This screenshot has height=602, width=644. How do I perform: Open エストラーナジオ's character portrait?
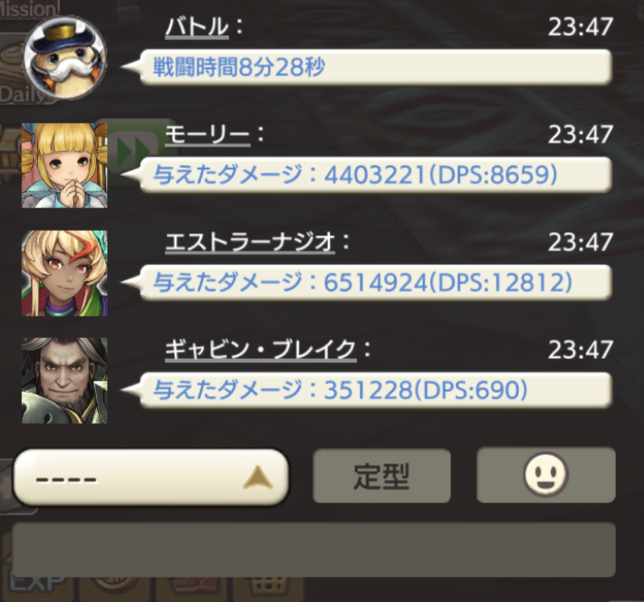[64, 273]
